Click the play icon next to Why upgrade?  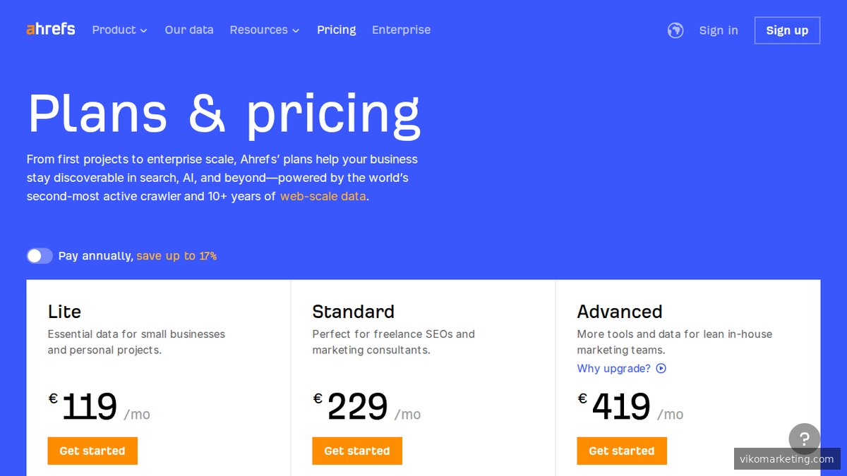[661, 368]
